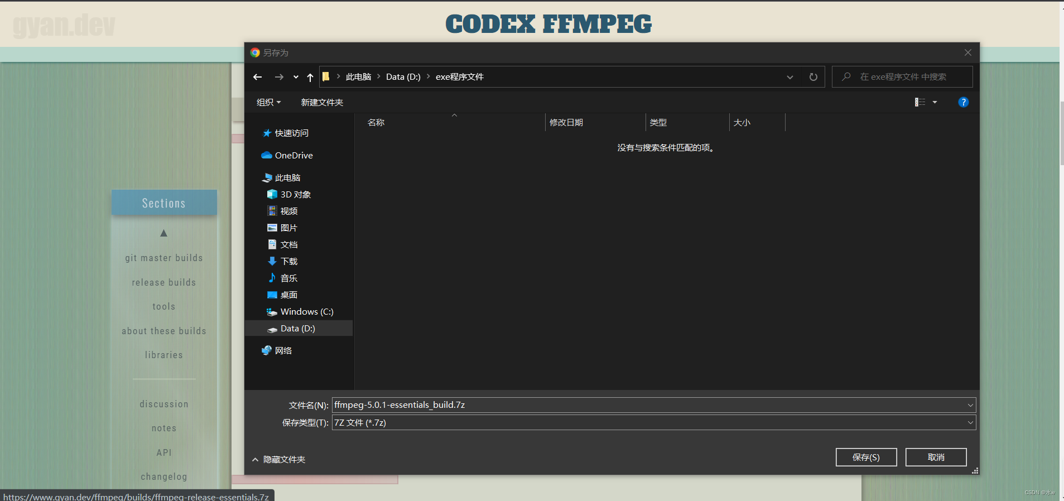Image resolution: width=1064 pixels, height=501 pixels.
Task: Open discussion link in Sections sidebar
Action: pyautogui.click(x=164, y=404)
